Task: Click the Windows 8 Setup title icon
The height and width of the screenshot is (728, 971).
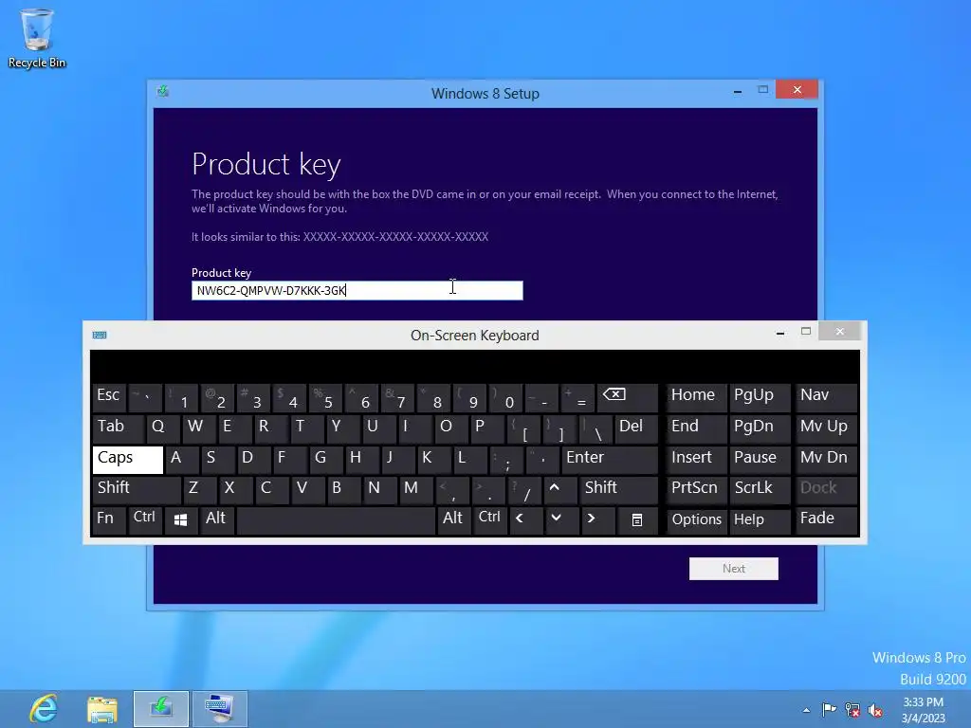Action: tap(163, 92)
